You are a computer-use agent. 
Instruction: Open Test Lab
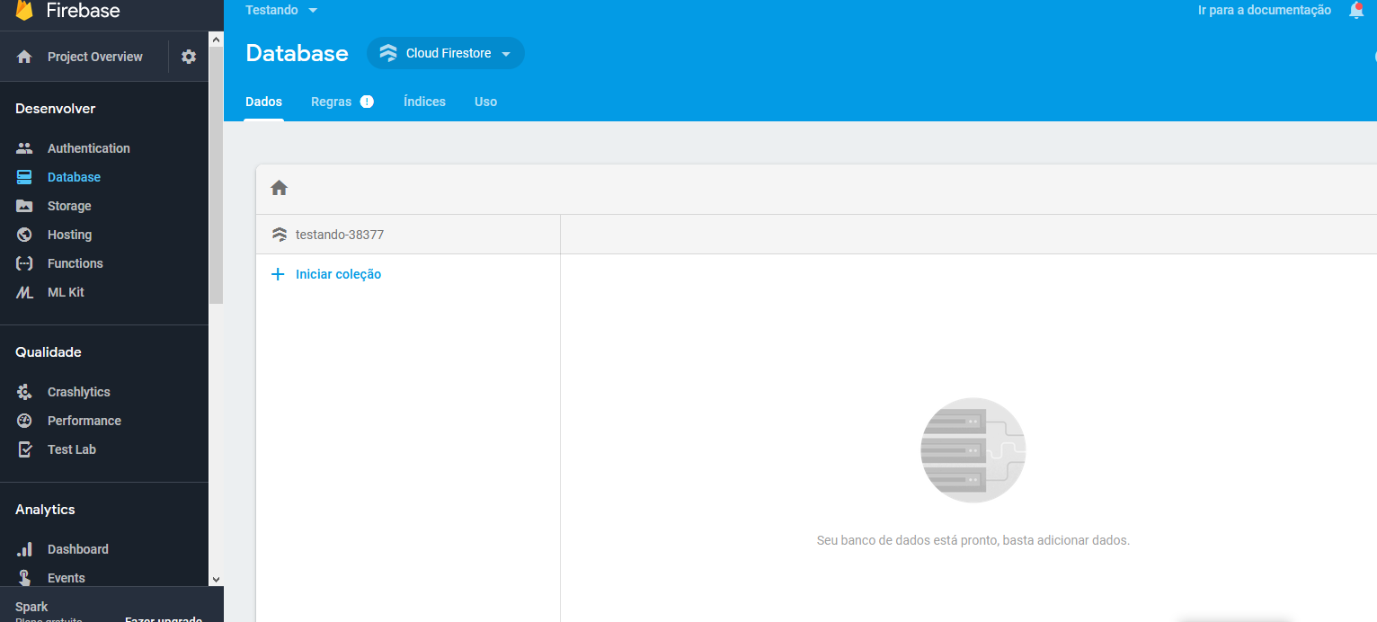[70, 449]
